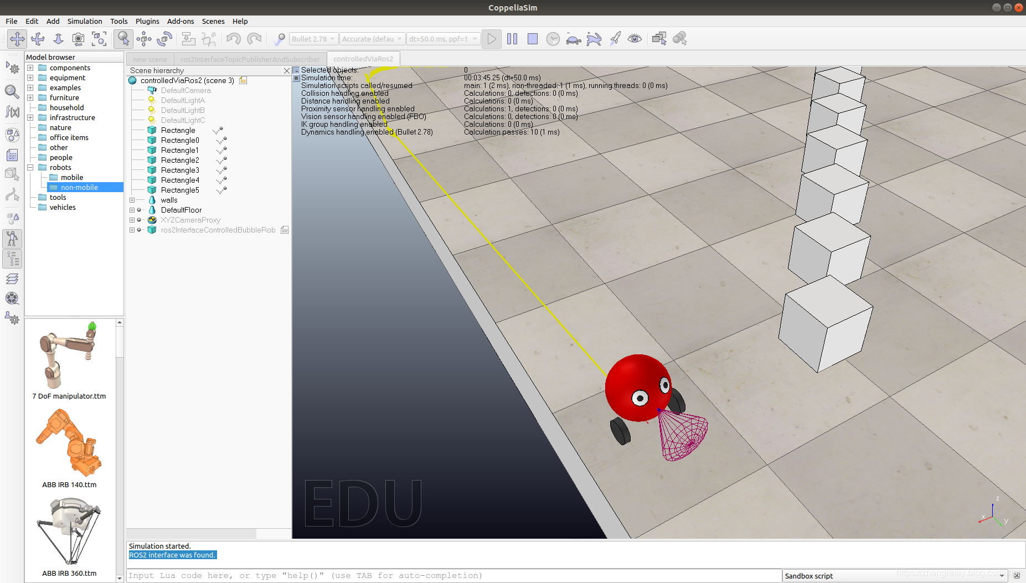Select Rectangle3 in scene hierarchy
This screenshot has width=1026, height=583.
[x=180, y=171]
